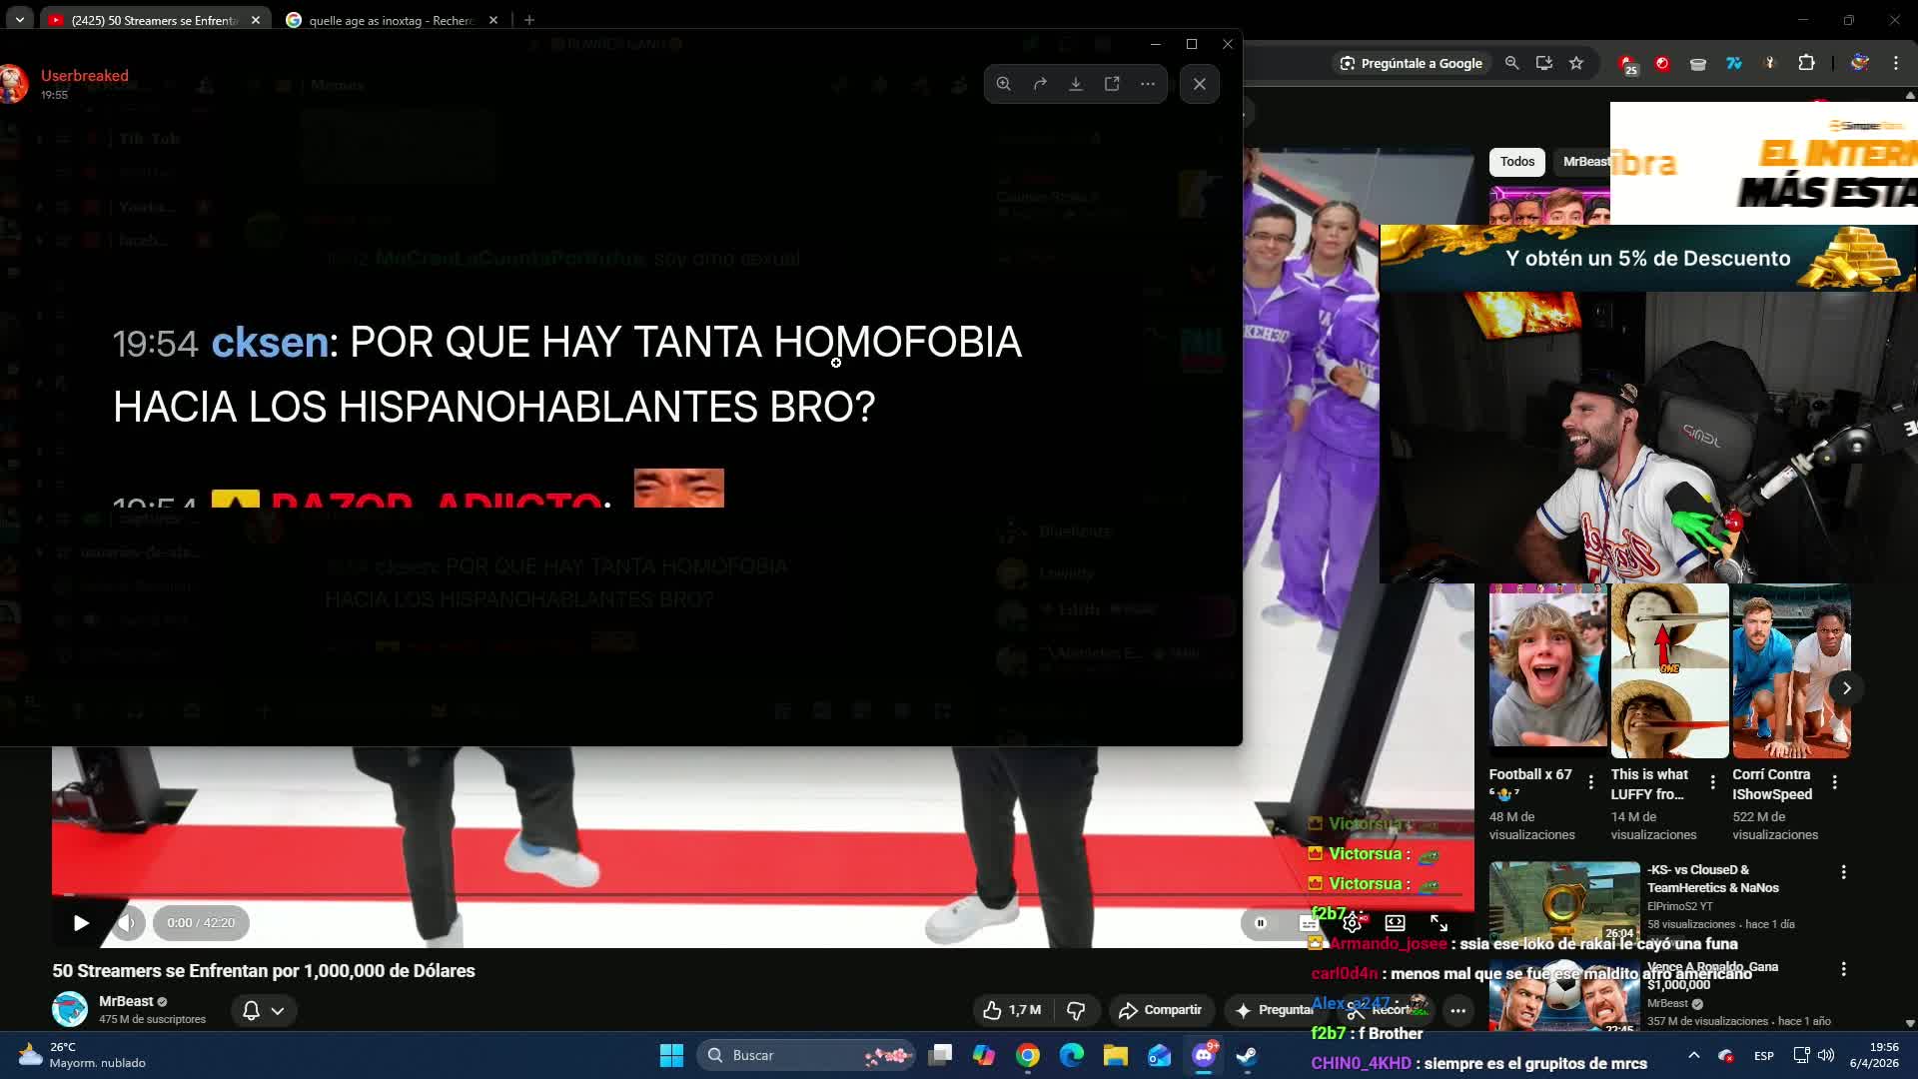Image resolution: width=1918 pixels, height=1079 pixels.
Task: Open Chrome three-dot menu
Action: (1896, 63)
